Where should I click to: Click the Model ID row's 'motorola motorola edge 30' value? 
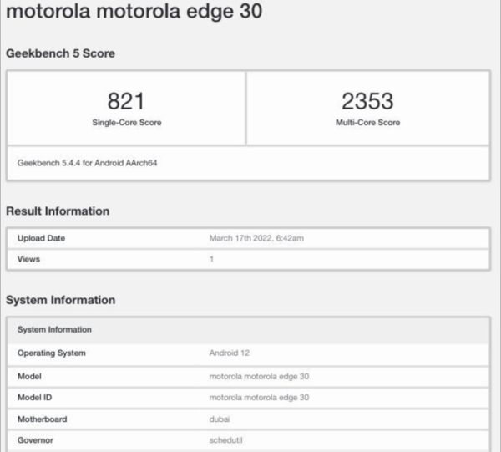click(259, 398)
